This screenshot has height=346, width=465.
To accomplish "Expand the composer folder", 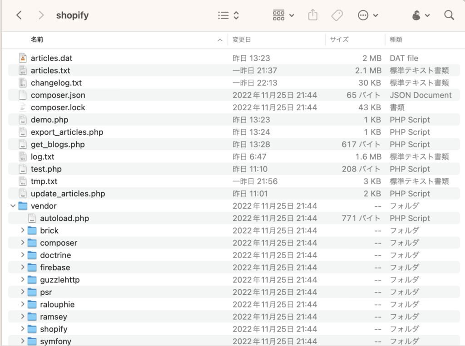I will (23, 243).
